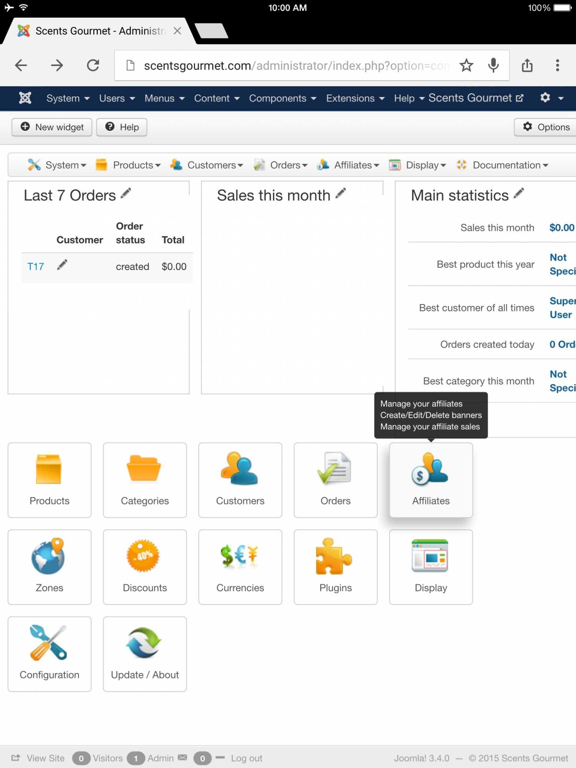The image size is (576, 768).
Task: Edit the Main statistics widget
Action: [519, 193]
